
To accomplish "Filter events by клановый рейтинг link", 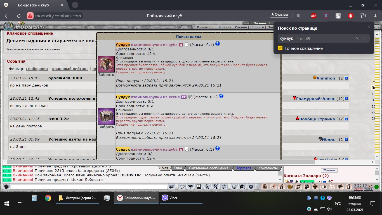I will pyautogui.click(x=70, y=69).
